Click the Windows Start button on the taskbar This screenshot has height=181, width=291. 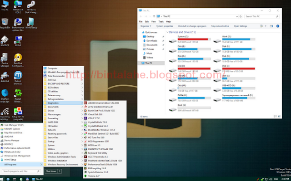click(1, 179)
